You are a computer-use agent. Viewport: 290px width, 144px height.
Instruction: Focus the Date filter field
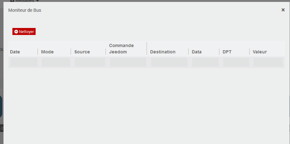(24, 62)
